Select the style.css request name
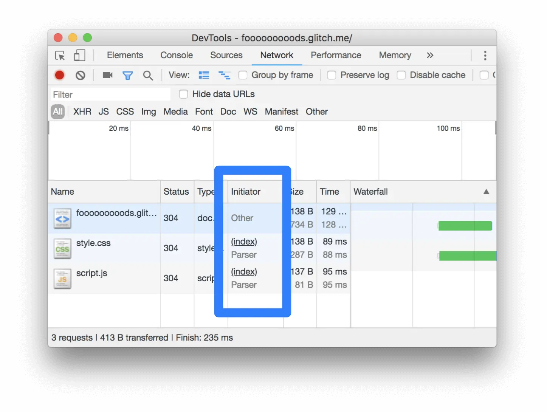This screenshot has height=412, width=547. 93,243
